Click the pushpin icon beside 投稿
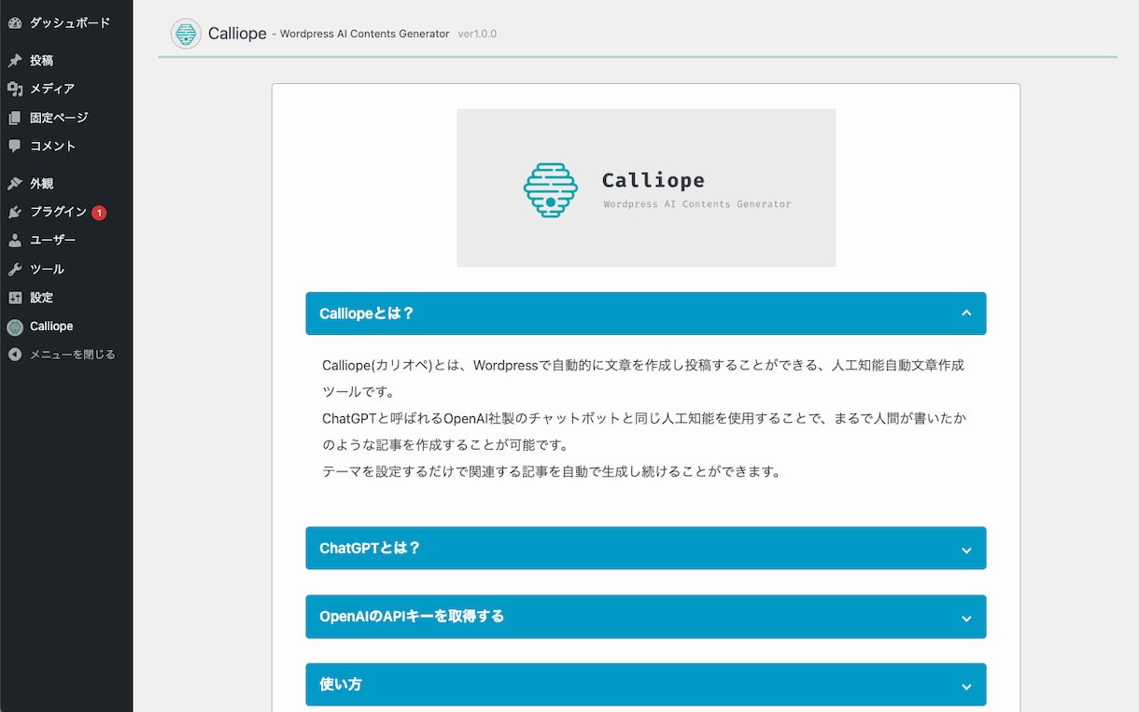1139x712 pixels. coord(15,61)
